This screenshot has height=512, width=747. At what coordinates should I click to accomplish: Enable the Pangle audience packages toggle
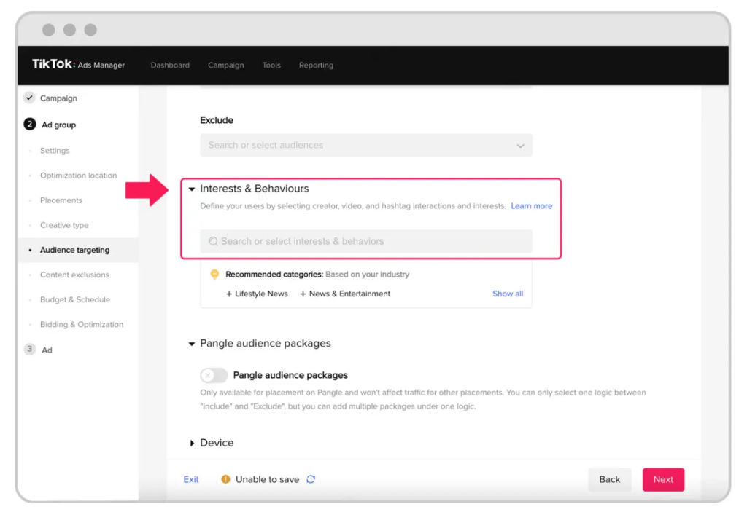coord(214,375)
